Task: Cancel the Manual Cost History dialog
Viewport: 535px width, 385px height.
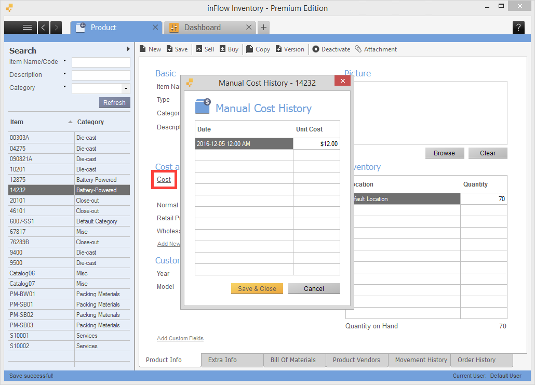Action: (314, 288)
